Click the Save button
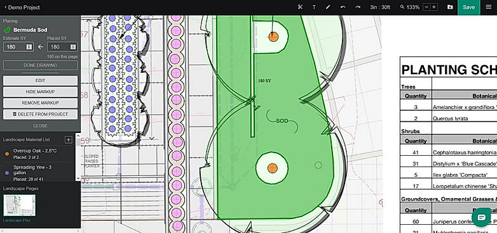This screenshot has width=497, height=233. click(468, 7)
